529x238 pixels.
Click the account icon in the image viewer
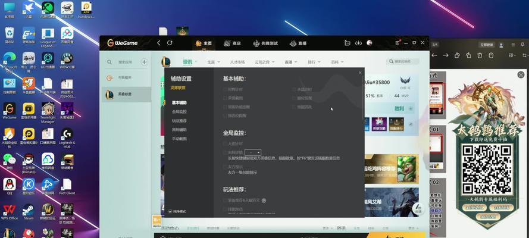tap(502, 45)
